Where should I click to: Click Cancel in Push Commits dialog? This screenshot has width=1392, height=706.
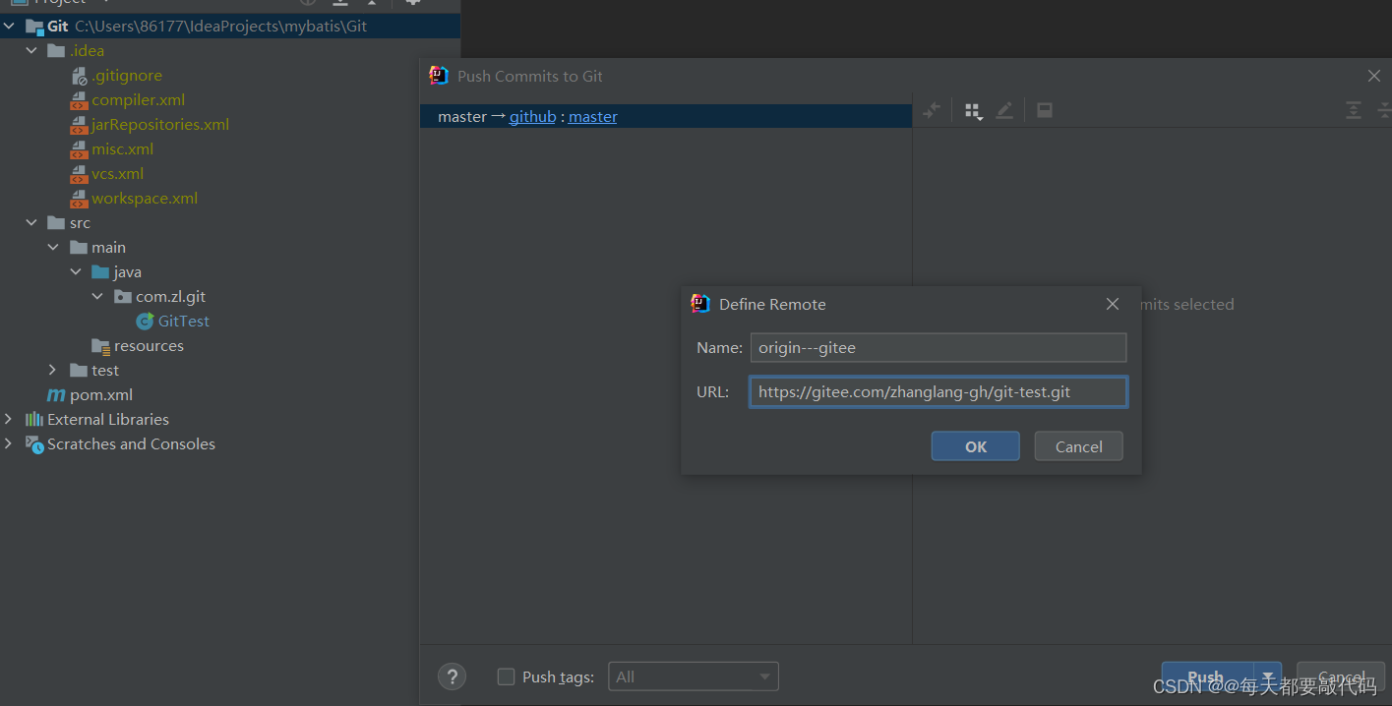coord(1341,677)
